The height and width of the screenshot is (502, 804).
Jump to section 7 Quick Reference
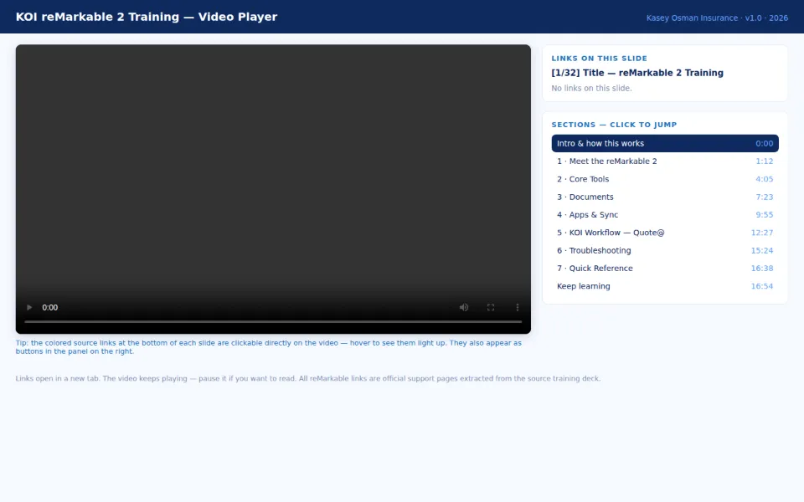click(x=665, y=269)
